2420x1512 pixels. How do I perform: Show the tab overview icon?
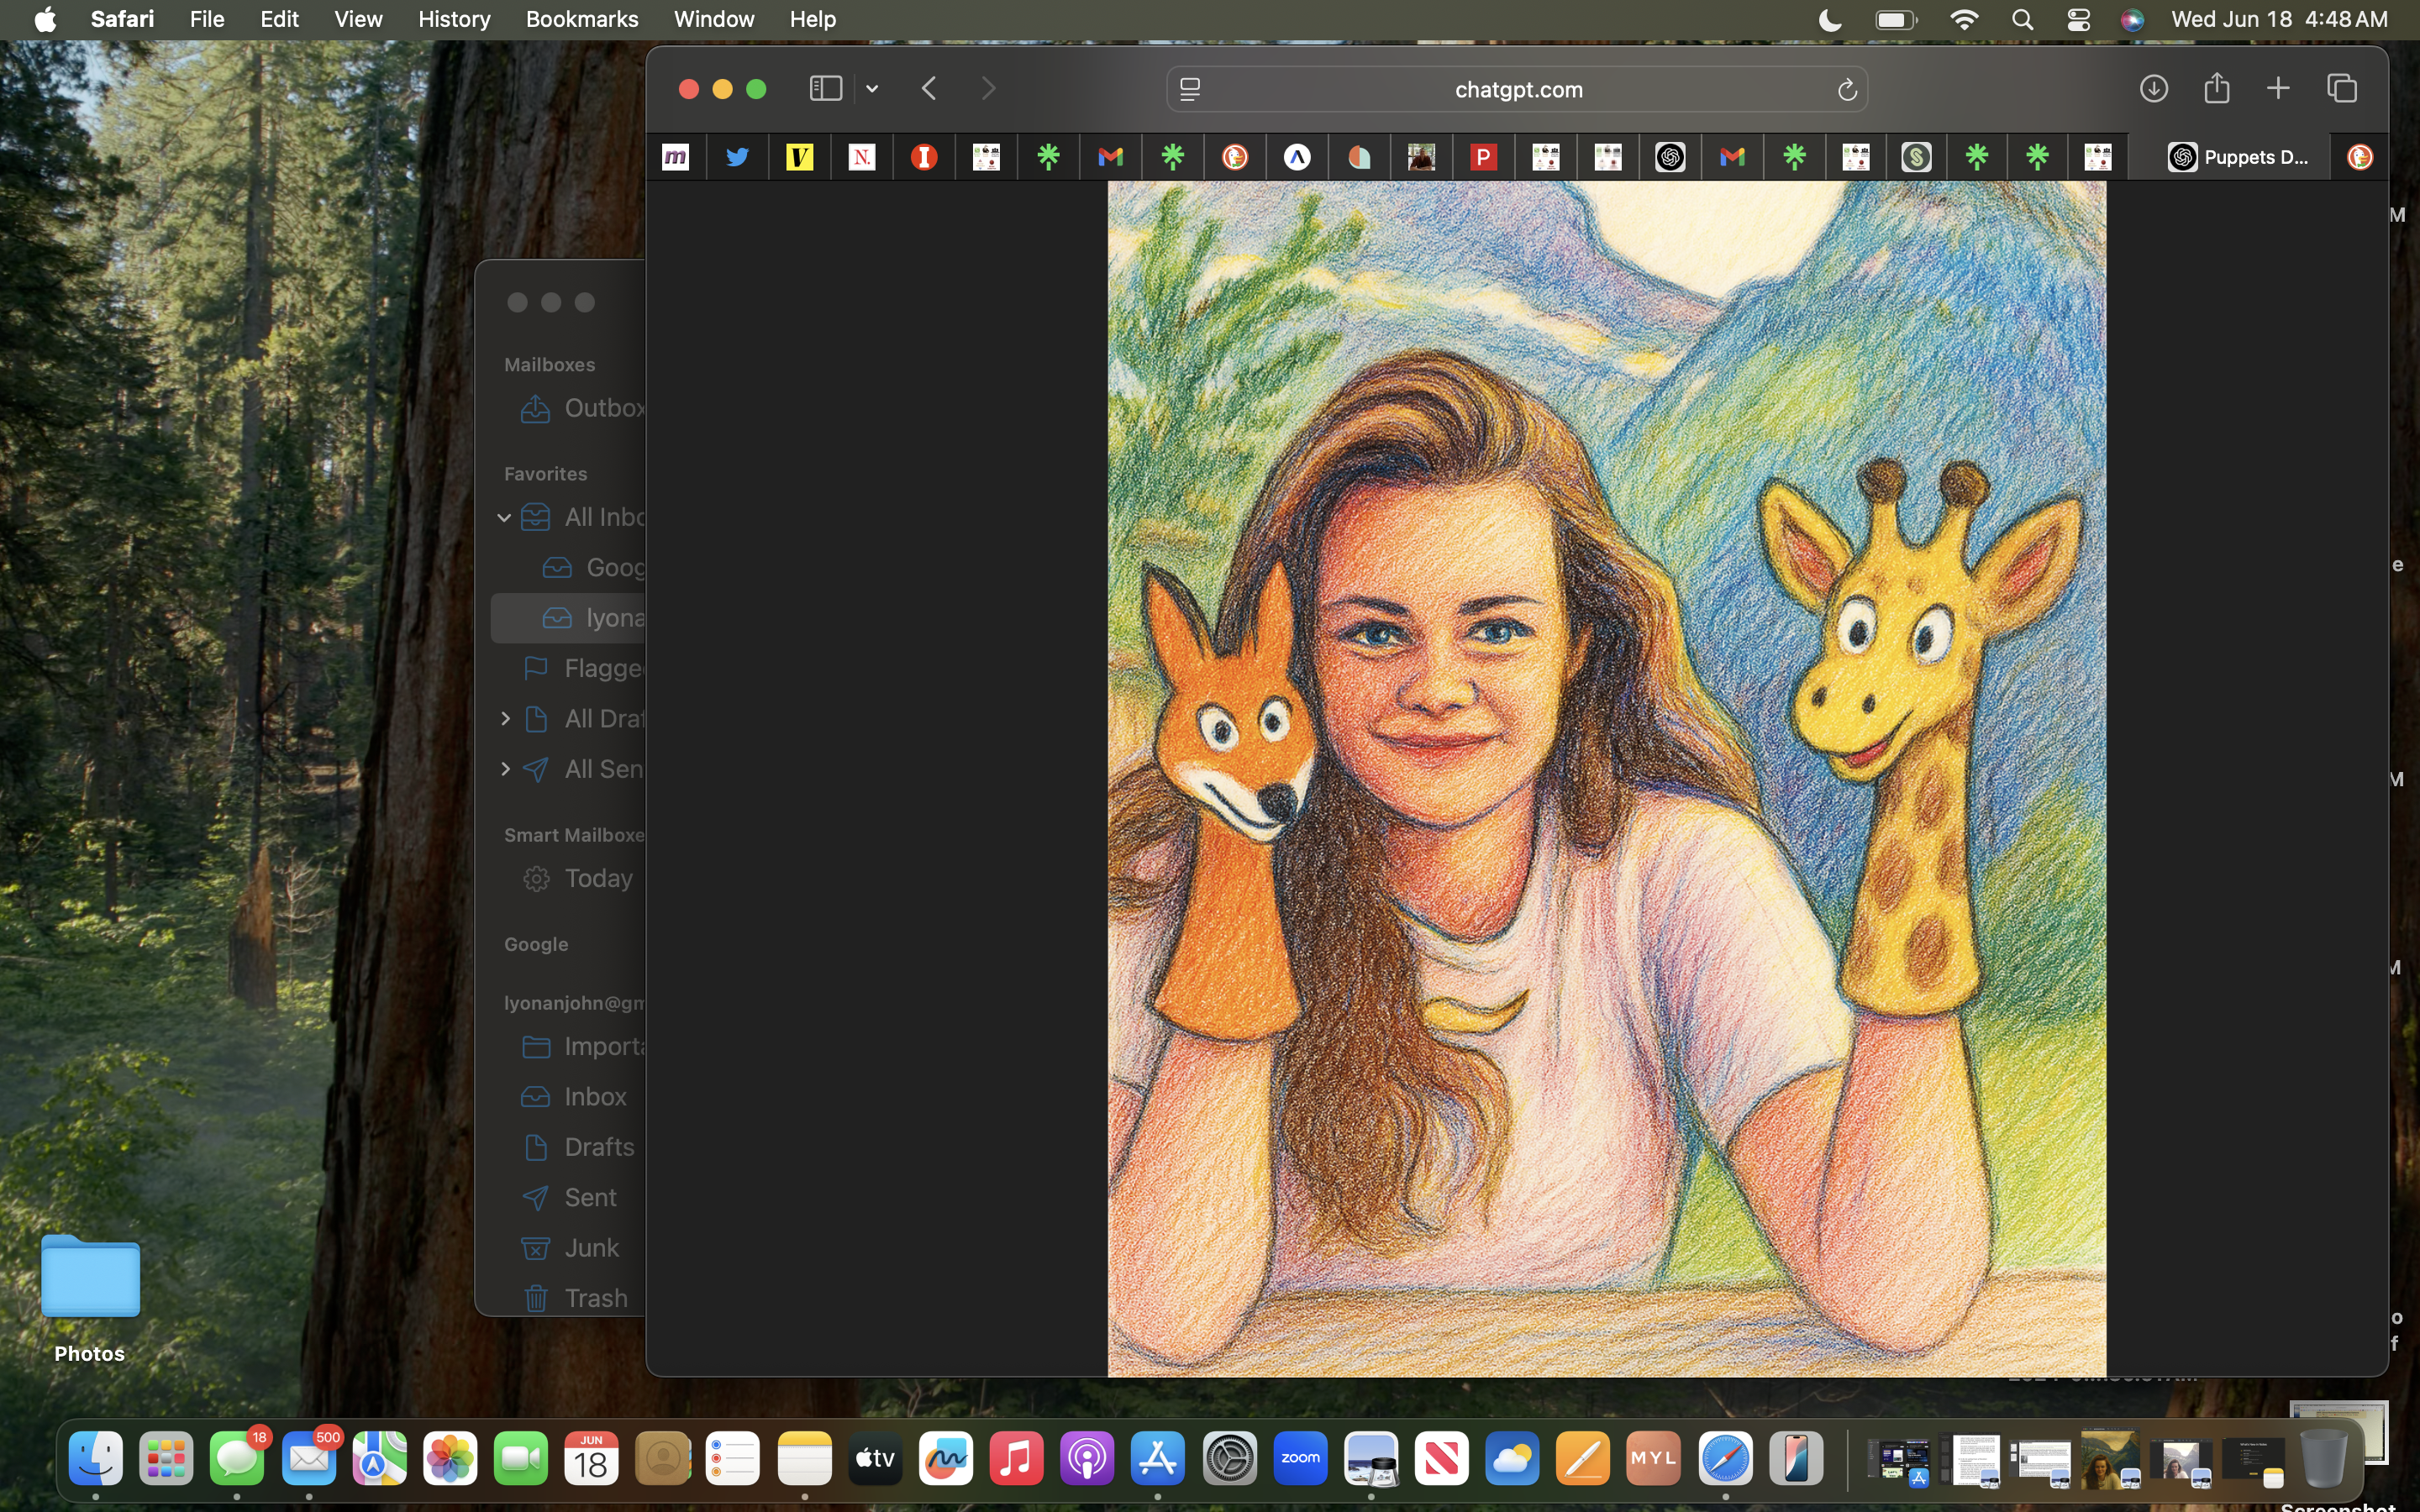pyautogui.click(x=2342, y=89)
